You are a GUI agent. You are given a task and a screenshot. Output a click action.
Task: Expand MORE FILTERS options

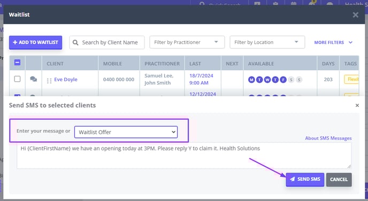[333, 42]
